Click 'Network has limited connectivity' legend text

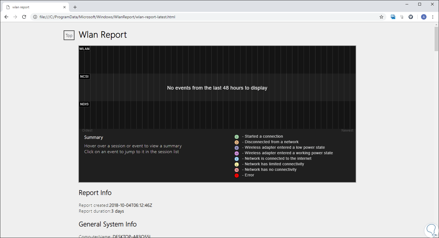click(274, 164)
